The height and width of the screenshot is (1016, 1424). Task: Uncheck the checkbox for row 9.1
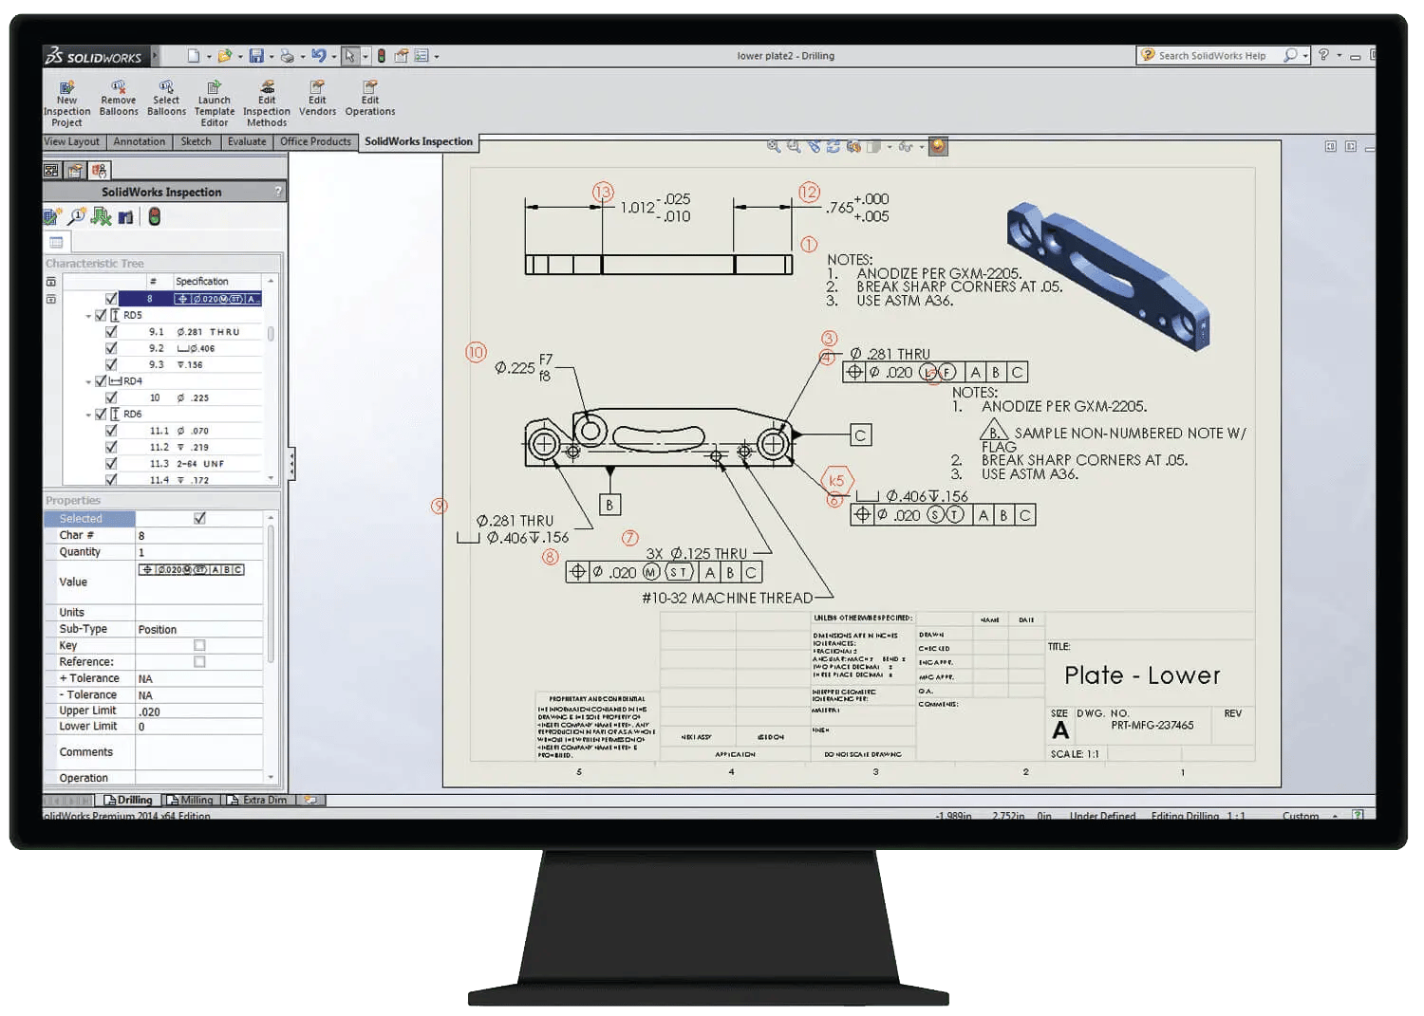pos(111,332)
